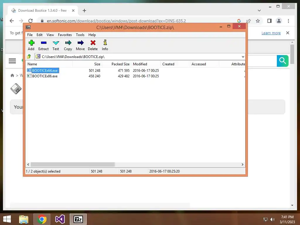Reload the Chrome page
This screenshot has width=300, height=225.
pyautogui.click(x=30, y=21)
